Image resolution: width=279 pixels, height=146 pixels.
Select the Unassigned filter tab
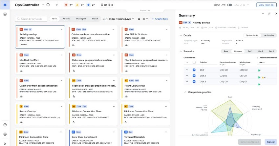(x=81, y=19)
